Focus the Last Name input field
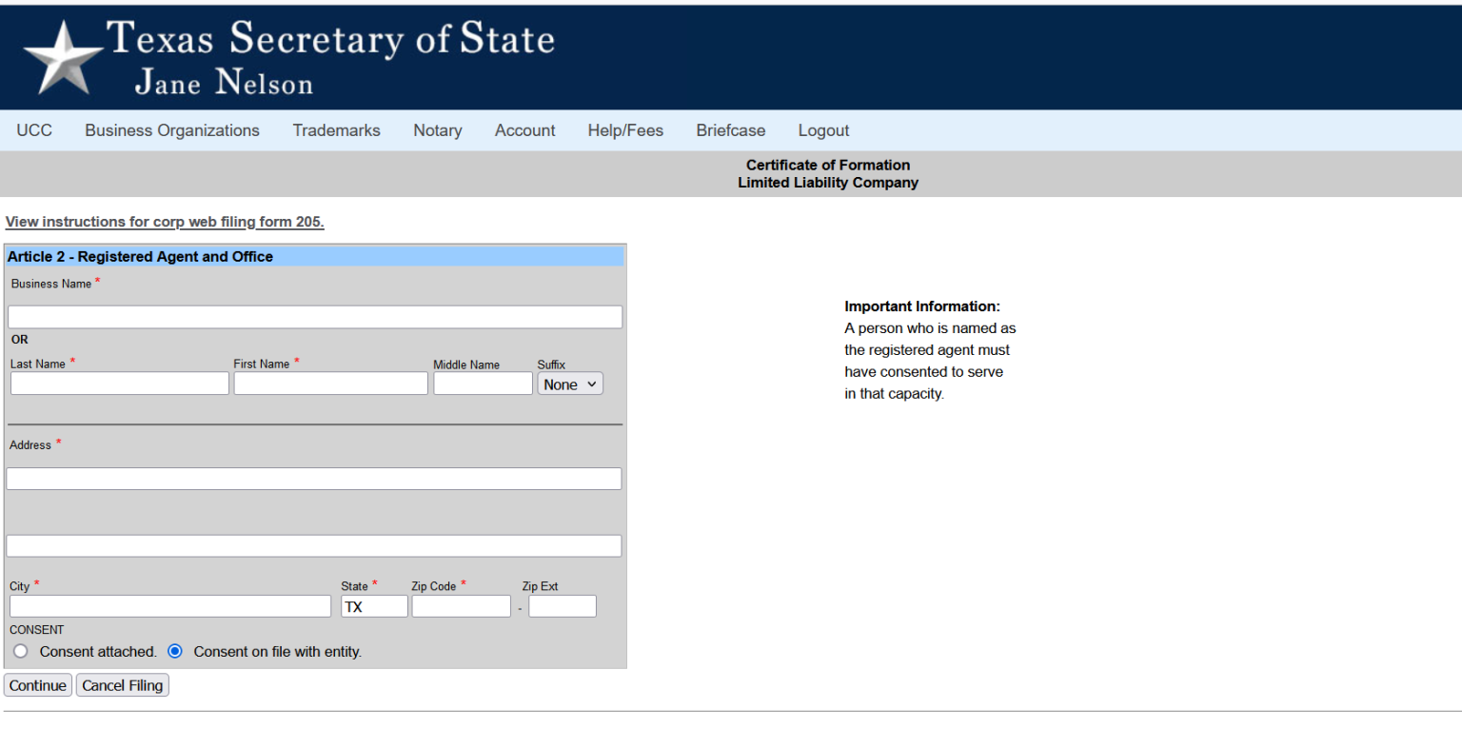 pyautogui.click(x=120, y=384)
